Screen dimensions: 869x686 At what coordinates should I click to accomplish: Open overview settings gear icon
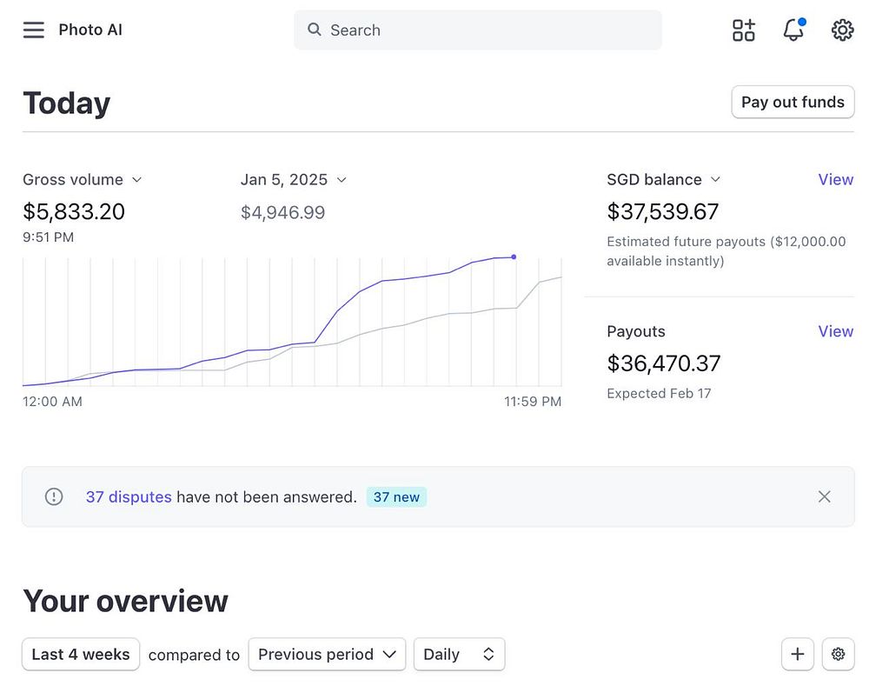[838, 654]
